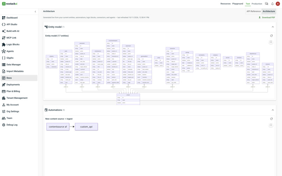Open the Team people icon
Viewport: 282px width, 176px height.
[x=3, y=118]
